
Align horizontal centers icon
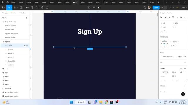click(x=165, y=17)
